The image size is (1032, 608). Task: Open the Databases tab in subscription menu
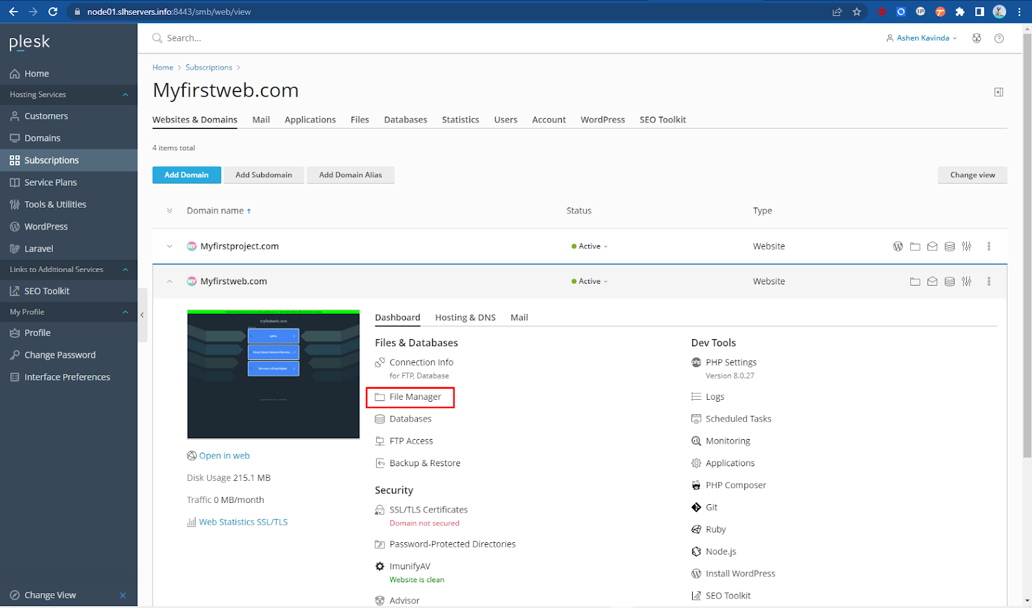pyautogui.click(x=405, y=120)
